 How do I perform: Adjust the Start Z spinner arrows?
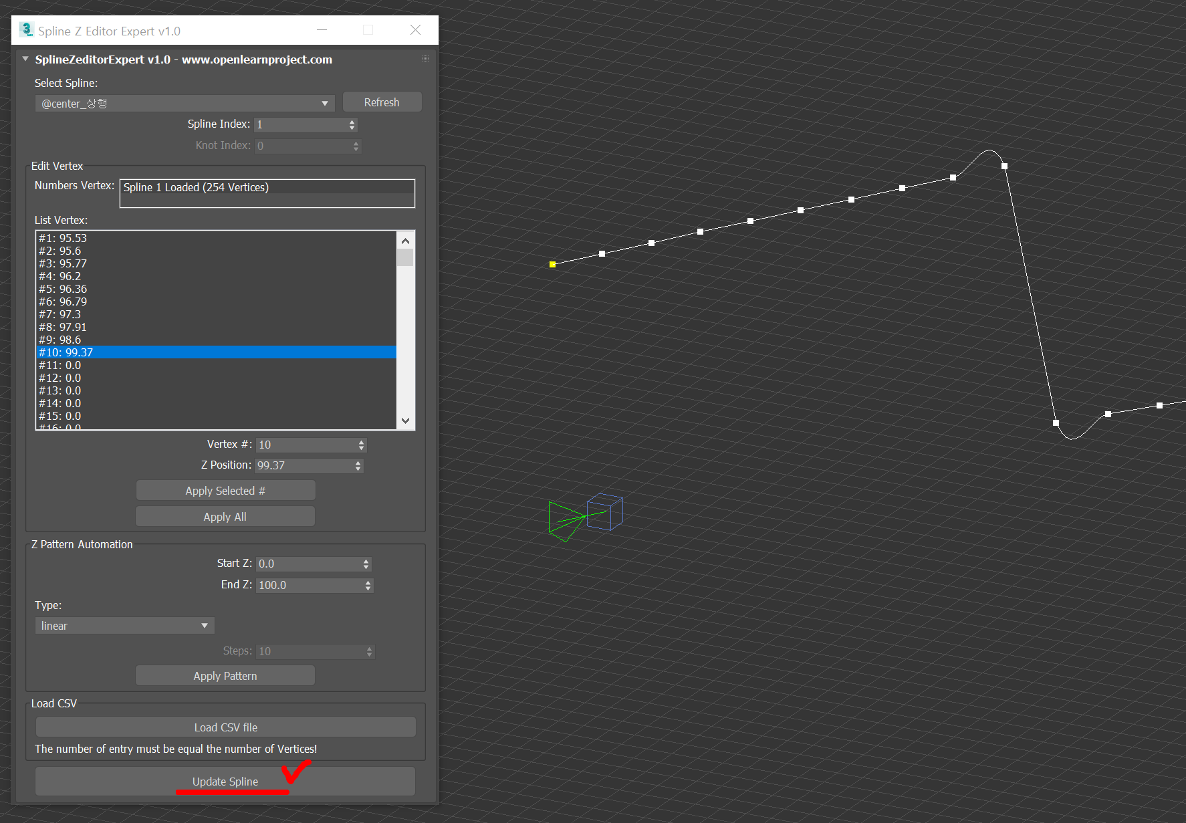366,564
